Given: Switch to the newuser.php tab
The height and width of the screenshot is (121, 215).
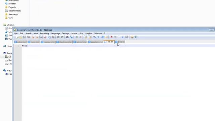Looking at the screenshot, I should pyautogui.click(x=48, y=42).
